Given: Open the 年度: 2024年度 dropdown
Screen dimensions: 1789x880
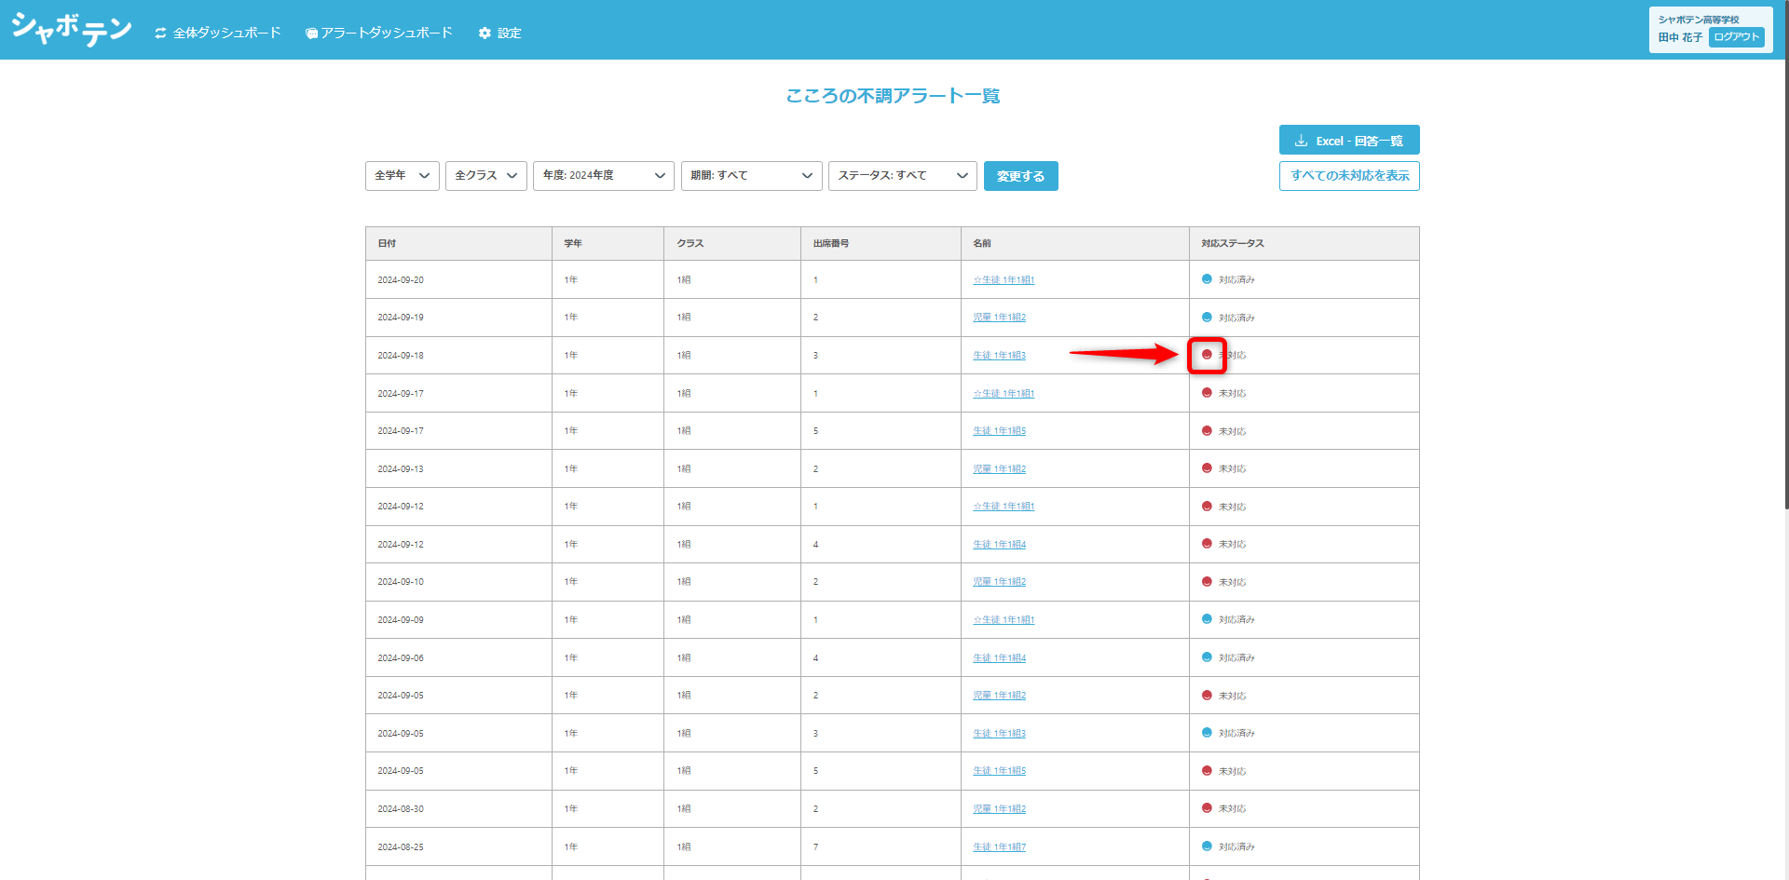Looking at the screenshot, I should (604, 176).
